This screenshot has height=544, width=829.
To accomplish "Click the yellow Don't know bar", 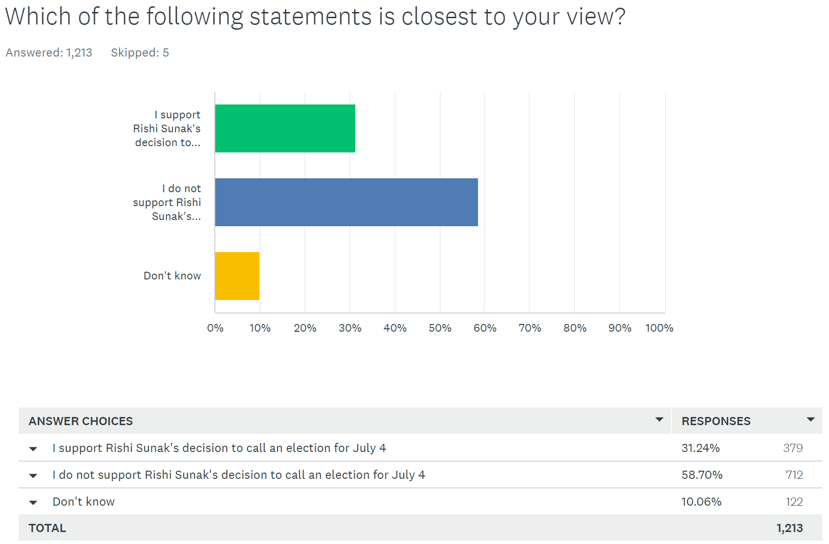I will (237, 276).
